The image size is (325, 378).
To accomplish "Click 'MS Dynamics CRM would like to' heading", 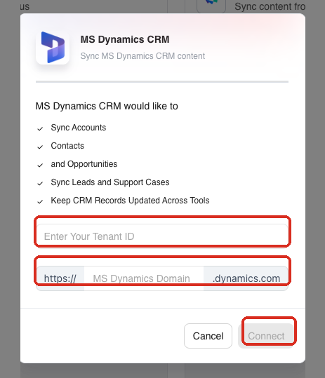I will (107, 106).
